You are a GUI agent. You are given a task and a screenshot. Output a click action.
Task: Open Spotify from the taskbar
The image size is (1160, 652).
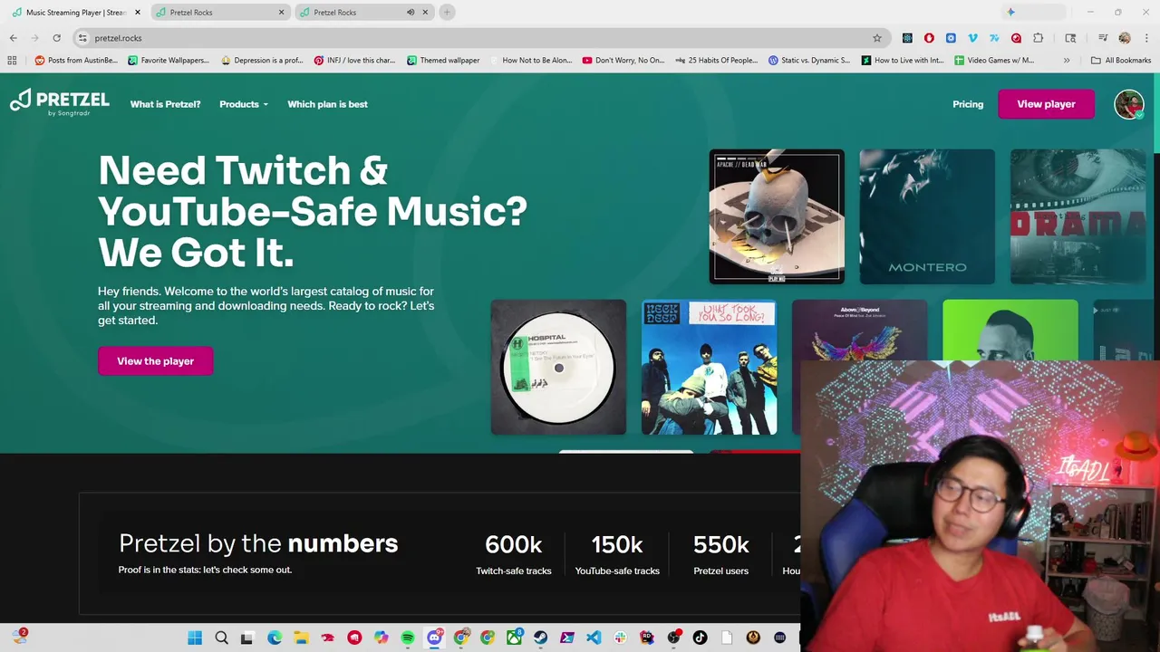coord(408,638)
